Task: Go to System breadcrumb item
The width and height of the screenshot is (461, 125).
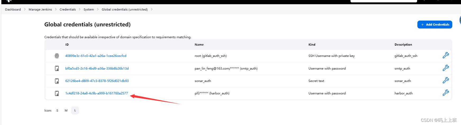Action: [x=89, y=9]
